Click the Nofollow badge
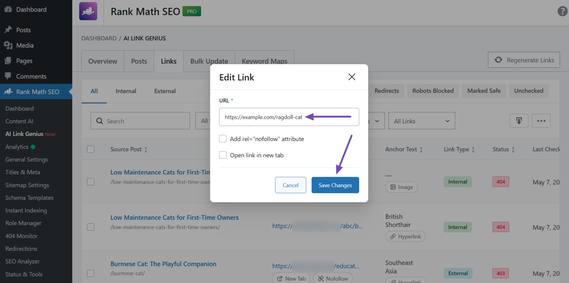 point(333,279)
